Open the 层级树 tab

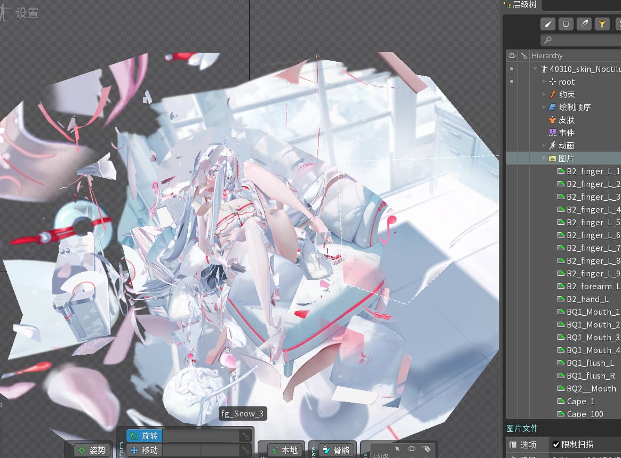[520, 5]
